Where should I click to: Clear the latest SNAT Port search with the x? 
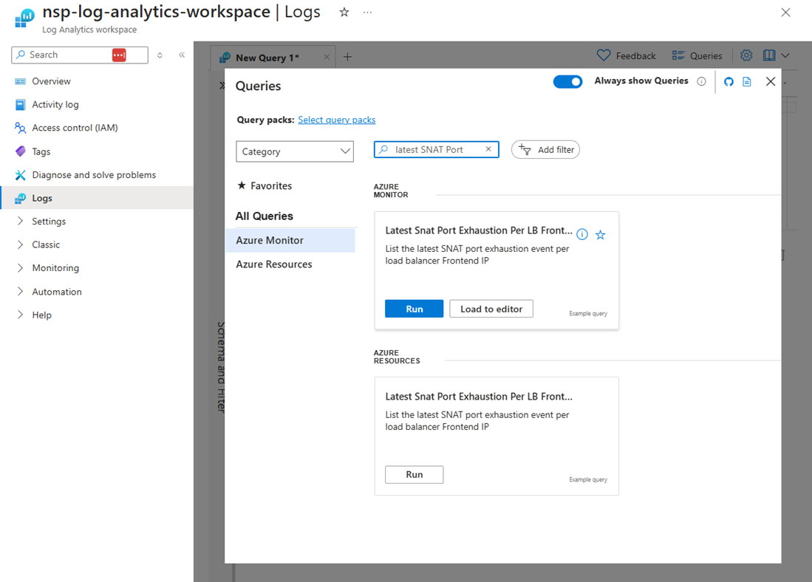click(x=488, y=149)
